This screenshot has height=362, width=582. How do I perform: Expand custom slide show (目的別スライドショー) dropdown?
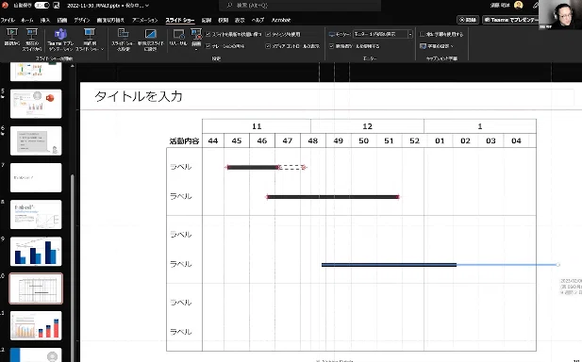pos(102,49)
